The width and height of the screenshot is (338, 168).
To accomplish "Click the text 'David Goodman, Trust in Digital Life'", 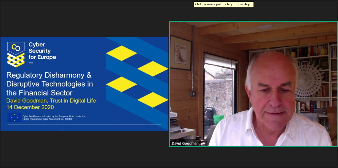I will (51, 101).
